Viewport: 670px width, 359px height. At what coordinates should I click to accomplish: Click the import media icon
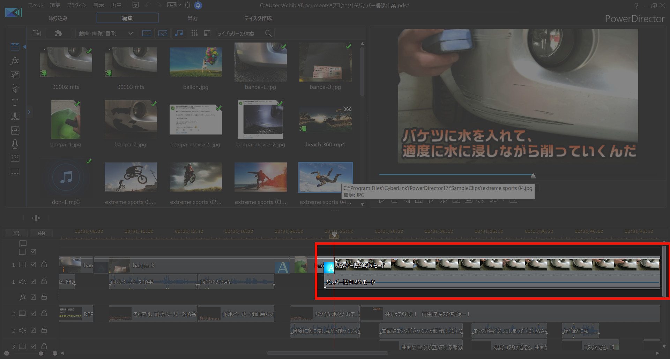pos(37,33)
